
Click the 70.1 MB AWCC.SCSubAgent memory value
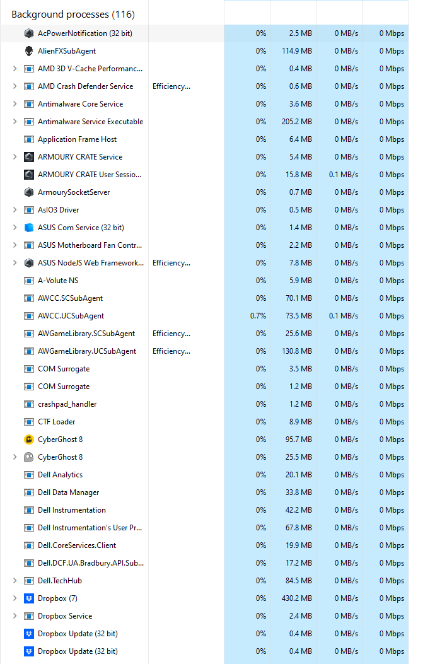point(298,298)
